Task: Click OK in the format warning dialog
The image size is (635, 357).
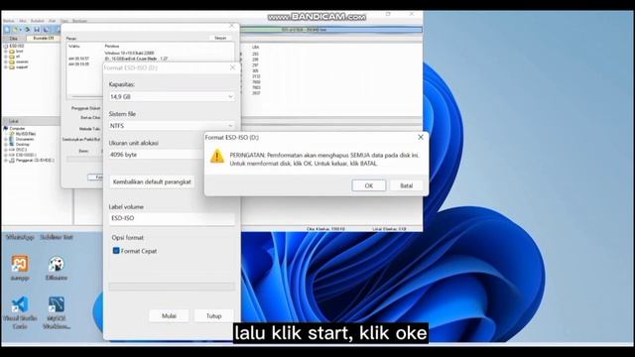Action: [368, 185]
